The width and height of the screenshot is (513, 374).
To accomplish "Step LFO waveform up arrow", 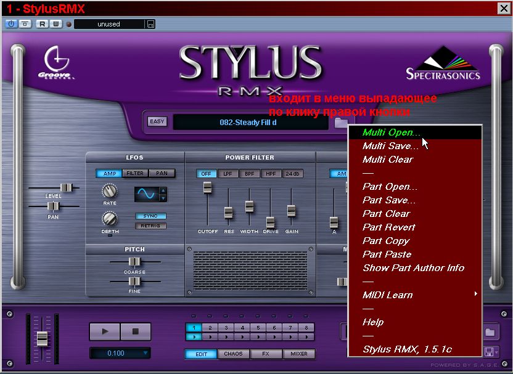I will [163, 190].
